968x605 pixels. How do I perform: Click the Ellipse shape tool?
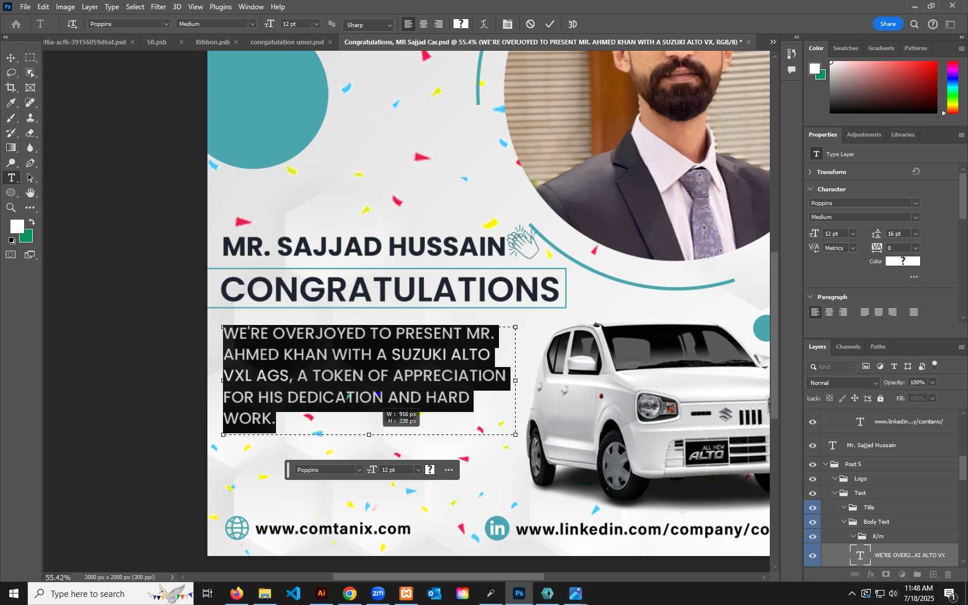tap(11, 193)
